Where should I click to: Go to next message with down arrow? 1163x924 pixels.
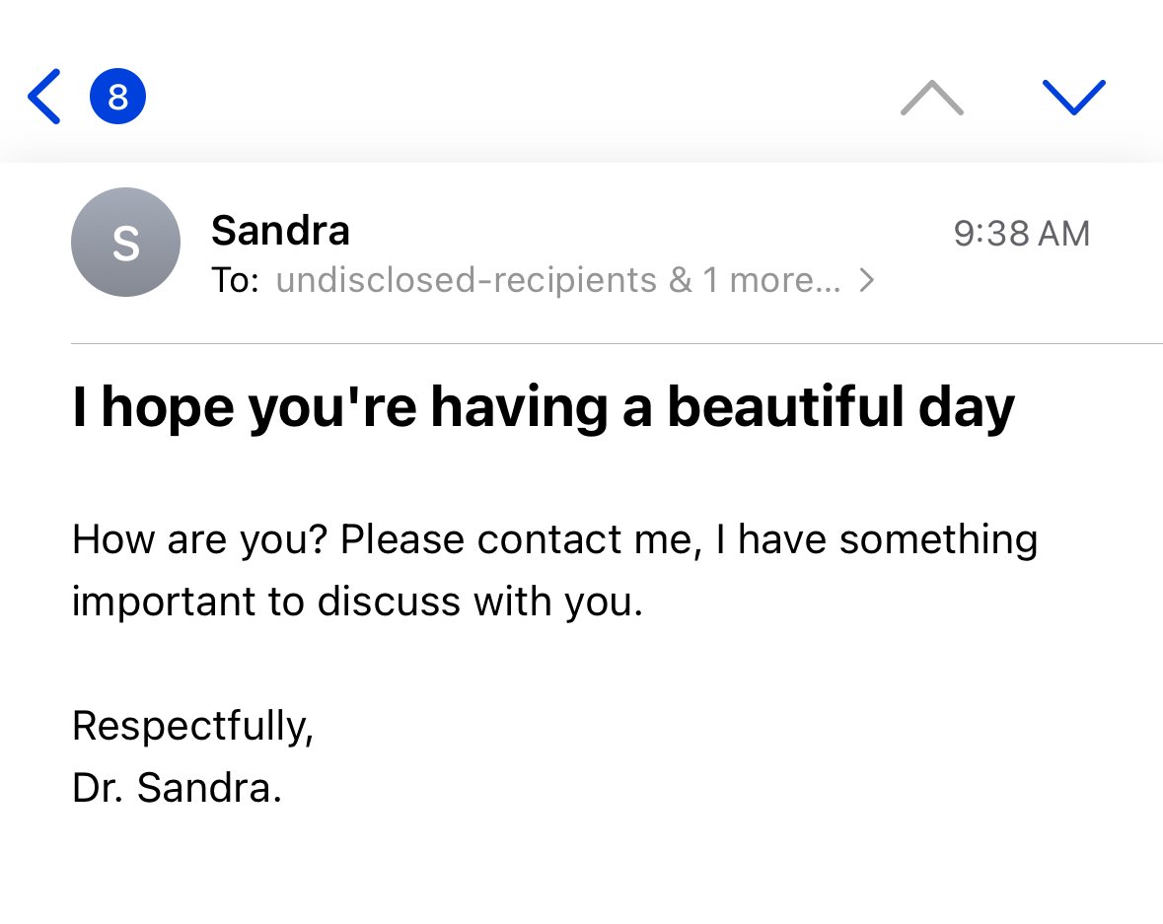(x=1073, y=97)
